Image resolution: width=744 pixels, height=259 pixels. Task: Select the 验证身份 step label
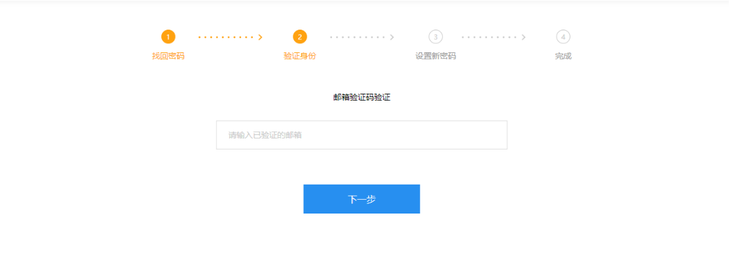pyautogui.click(x=300, y=56)
